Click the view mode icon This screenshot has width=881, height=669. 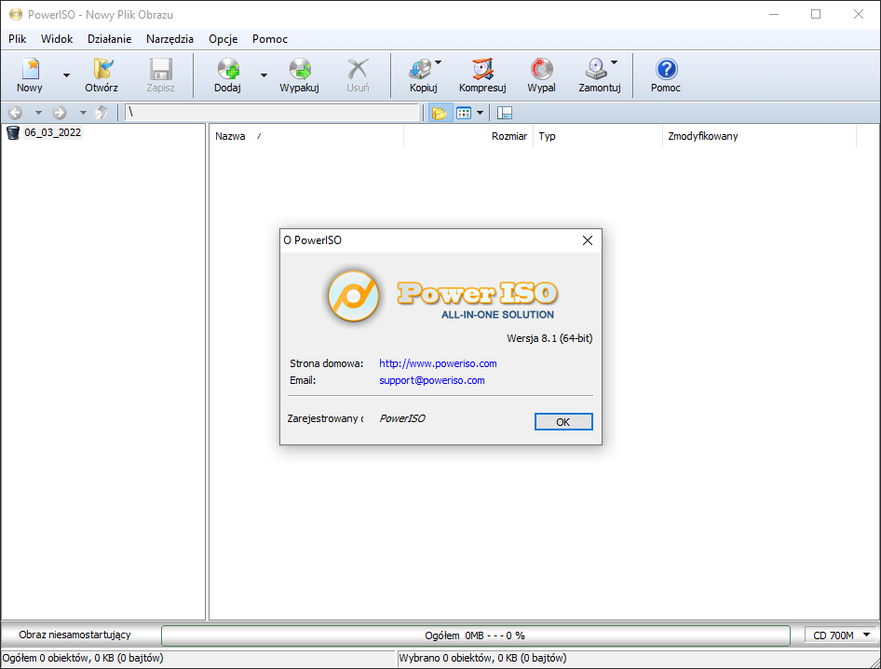(464, 113)
